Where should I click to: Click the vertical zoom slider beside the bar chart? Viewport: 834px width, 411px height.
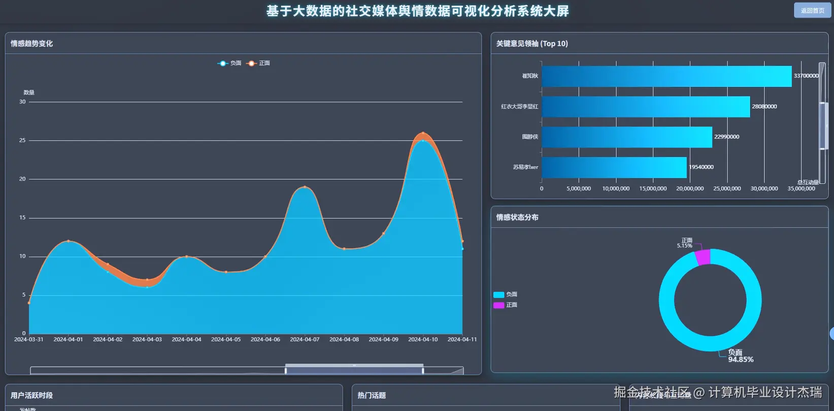coord(822,123)
